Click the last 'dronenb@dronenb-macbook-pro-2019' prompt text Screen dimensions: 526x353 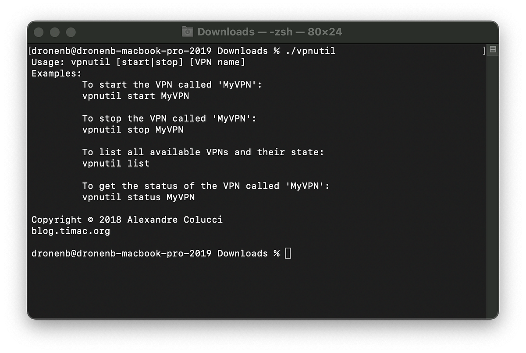121,253
